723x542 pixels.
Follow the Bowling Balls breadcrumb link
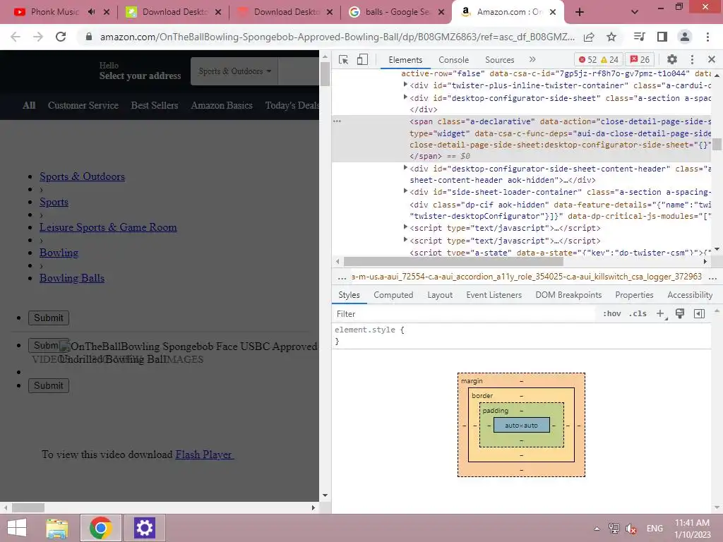pyautogui.click(x=72, y=278)
